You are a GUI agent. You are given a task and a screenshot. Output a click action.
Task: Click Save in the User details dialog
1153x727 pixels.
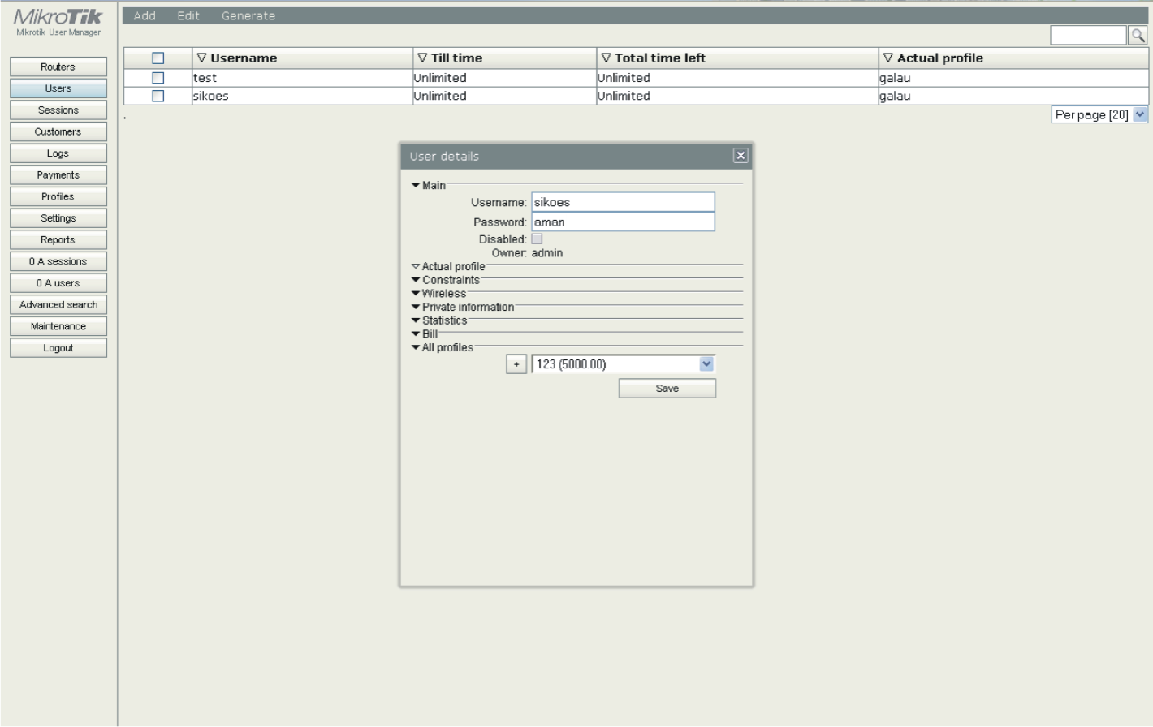point(667,388)
